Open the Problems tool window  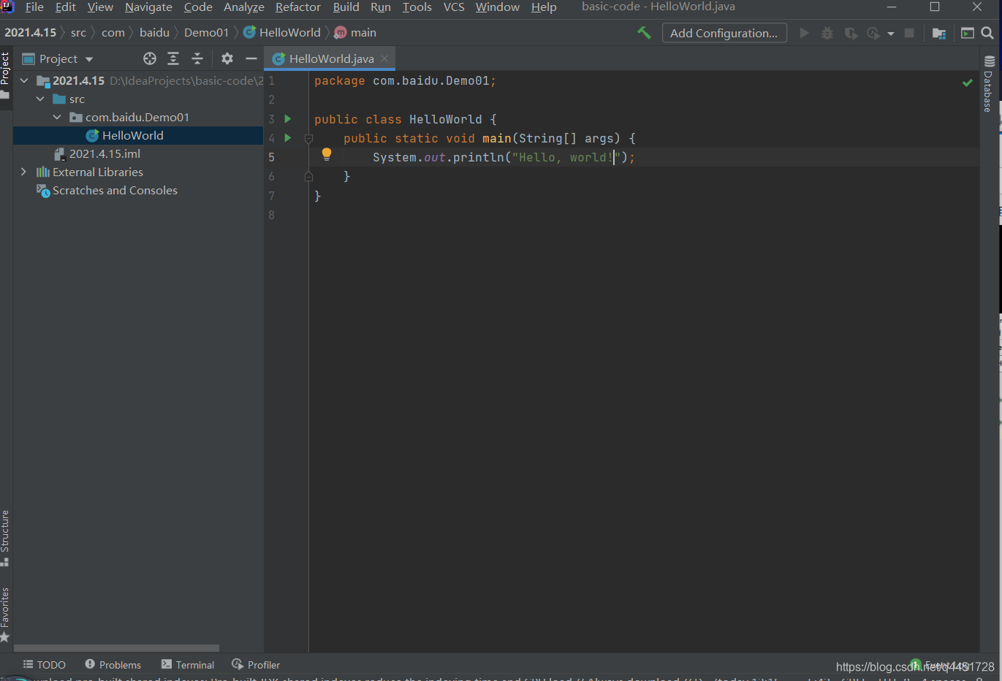point(113,665)
